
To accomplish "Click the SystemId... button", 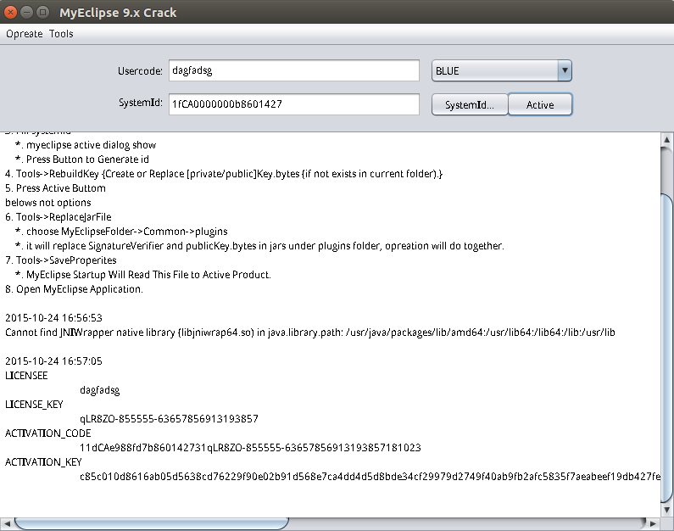I will pos(470,104).
